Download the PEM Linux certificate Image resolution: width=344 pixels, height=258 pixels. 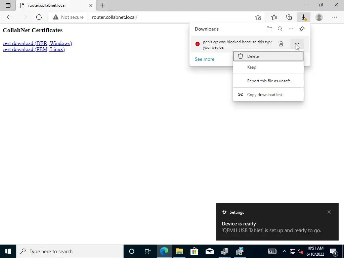click(x=34, y=49)
